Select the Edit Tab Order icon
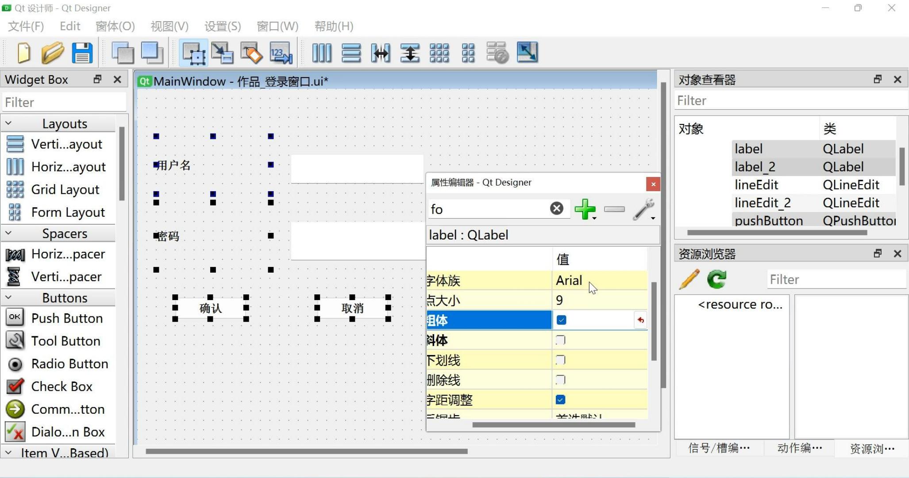This screenshot has width=909, height=478. click(281, 53)
